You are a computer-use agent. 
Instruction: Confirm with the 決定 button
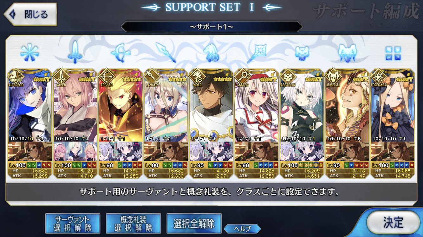[393, 222]
